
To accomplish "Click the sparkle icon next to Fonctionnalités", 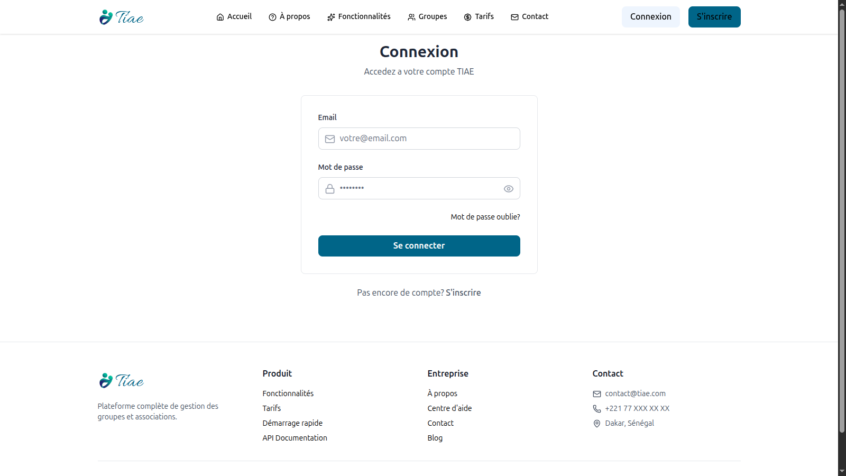I will pos(331,17).
